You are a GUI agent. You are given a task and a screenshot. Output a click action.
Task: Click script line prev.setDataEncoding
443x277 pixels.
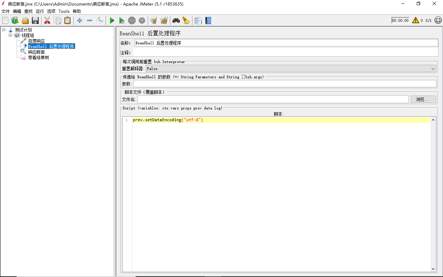(168, 120)
